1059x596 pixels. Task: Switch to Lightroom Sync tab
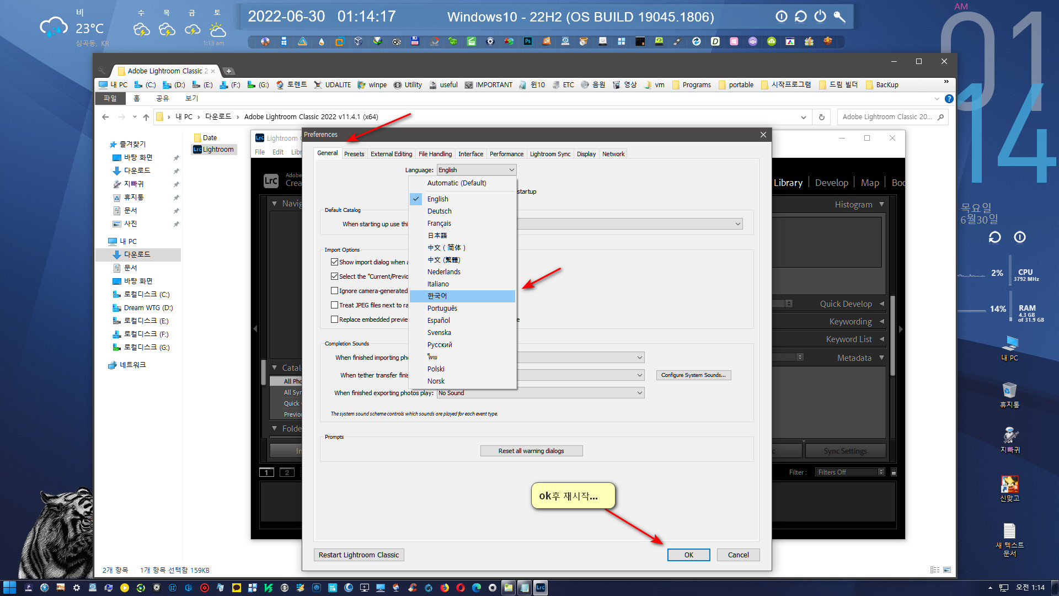tap(550, 154)
